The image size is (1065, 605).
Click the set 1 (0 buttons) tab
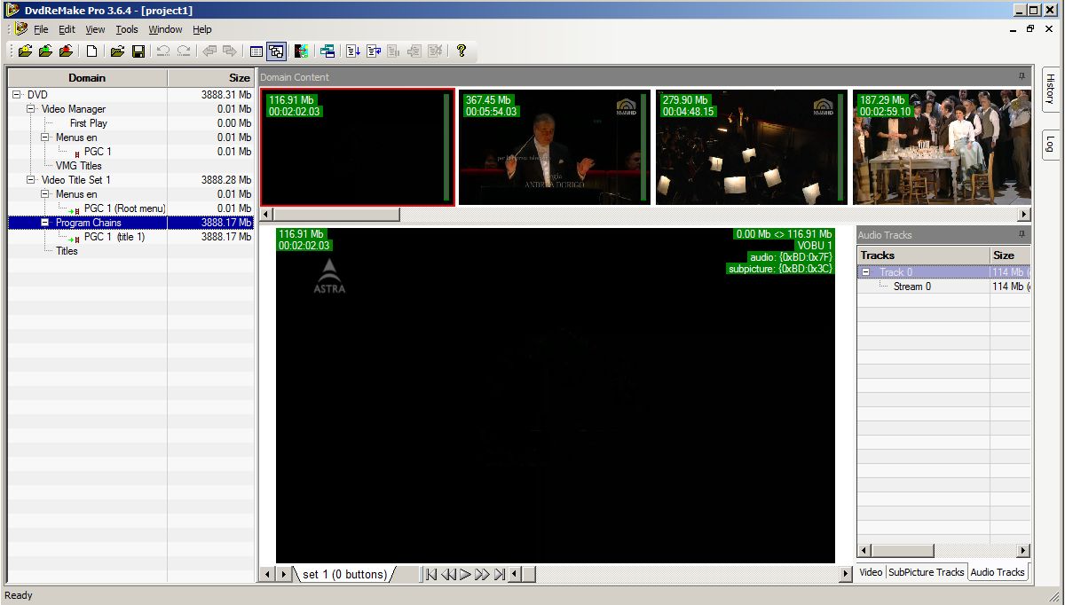[x=344, y=575]
